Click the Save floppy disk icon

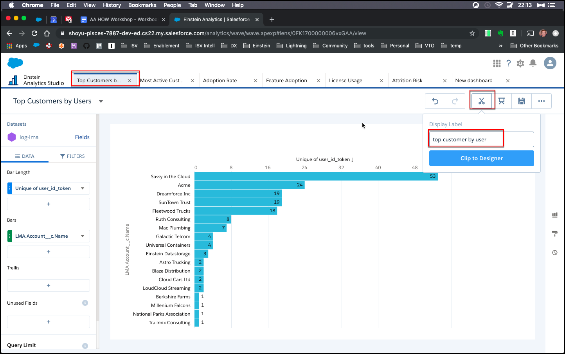[522, 101]
